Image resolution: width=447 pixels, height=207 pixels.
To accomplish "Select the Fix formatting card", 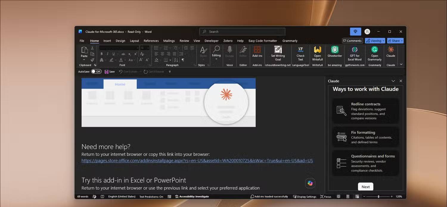I will [x=366, y=137].
